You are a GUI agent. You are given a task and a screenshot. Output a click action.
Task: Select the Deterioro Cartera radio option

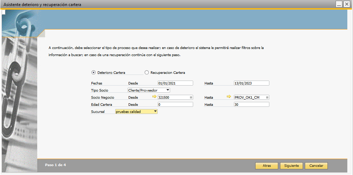click(94, 72)
